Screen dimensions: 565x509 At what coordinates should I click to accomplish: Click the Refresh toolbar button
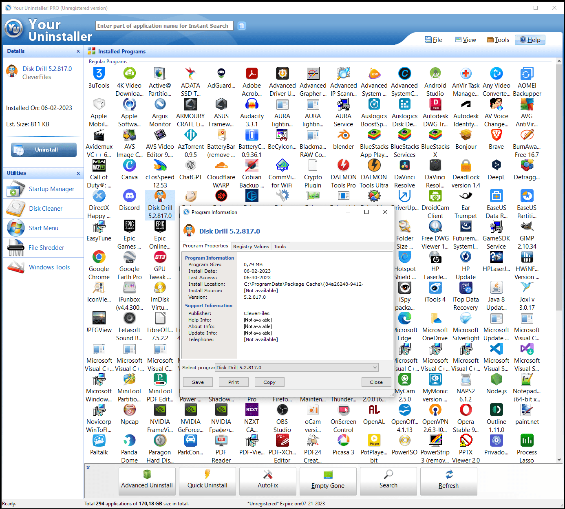tap(449, 481)
